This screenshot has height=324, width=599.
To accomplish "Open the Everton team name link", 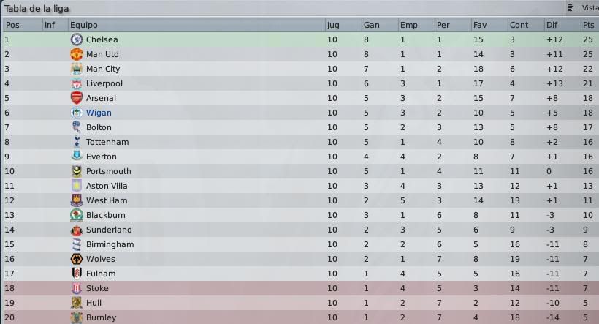I will click(x=102, y=157).
